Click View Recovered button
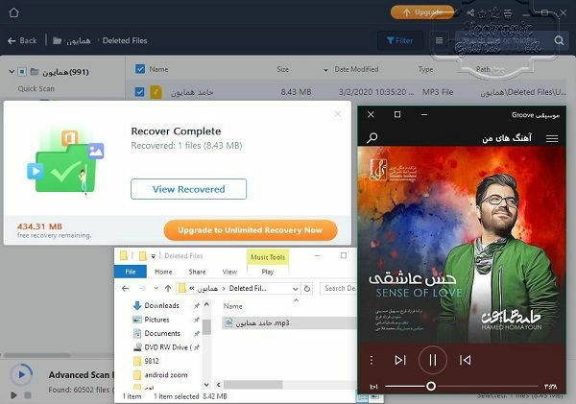The width and height of the screenshot is (576, 404). pos(188,189)
